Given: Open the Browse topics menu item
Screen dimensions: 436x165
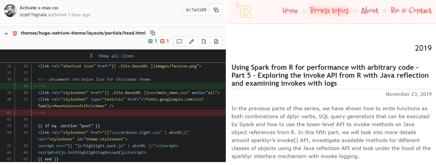Looking at the screenshot, I should pos(329,11).
